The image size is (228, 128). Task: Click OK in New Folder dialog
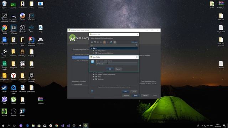tap(110, 69)
